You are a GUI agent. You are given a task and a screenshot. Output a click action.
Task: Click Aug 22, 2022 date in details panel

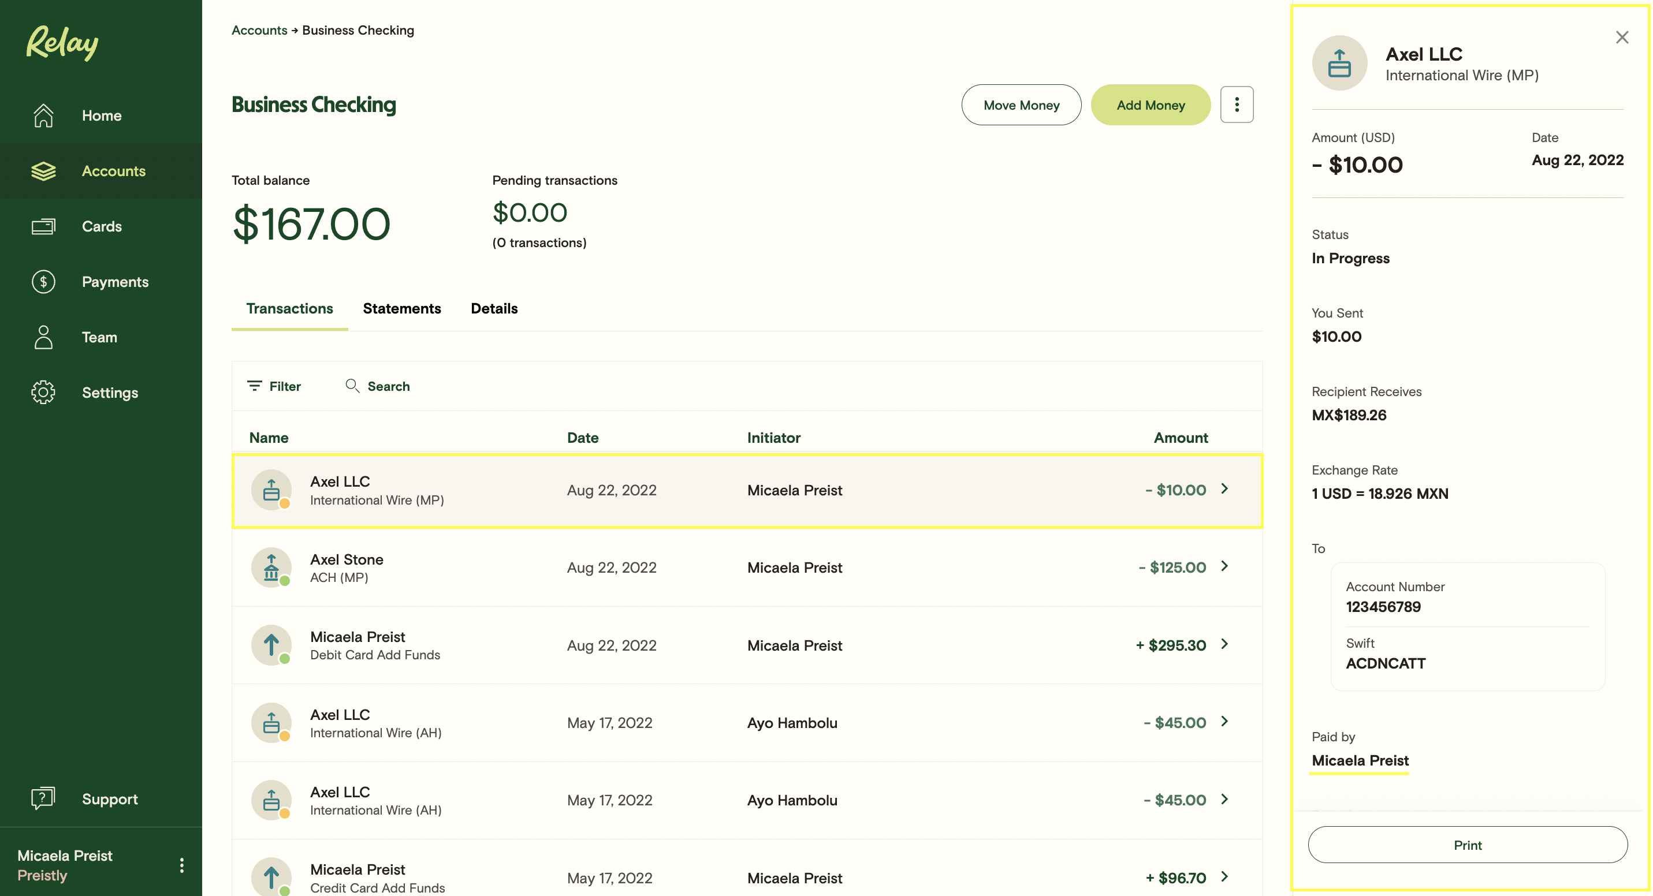point(1577,160)
